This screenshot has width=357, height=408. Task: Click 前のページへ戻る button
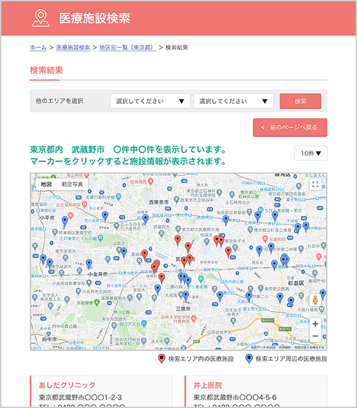290,127
